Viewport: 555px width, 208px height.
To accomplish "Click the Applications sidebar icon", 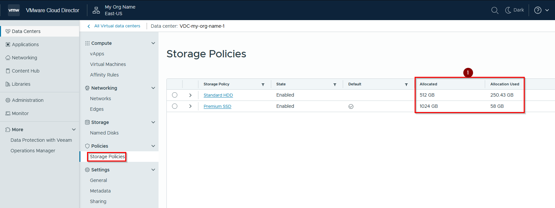I will pos(8,45).
